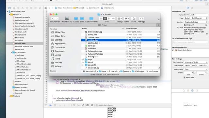Expand the Maya folder in Finder

click(83, 60)
